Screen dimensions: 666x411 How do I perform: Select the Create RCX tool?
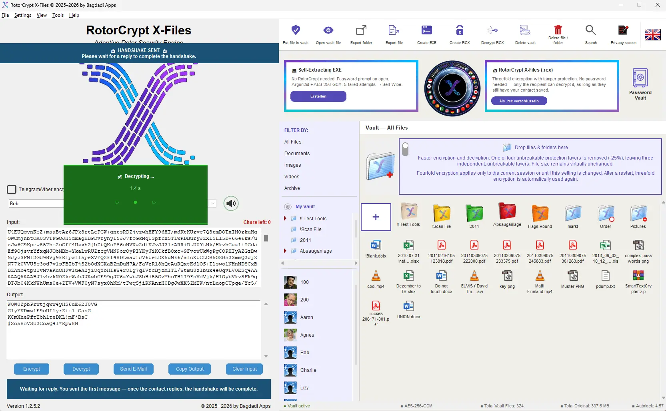point(460,30)
